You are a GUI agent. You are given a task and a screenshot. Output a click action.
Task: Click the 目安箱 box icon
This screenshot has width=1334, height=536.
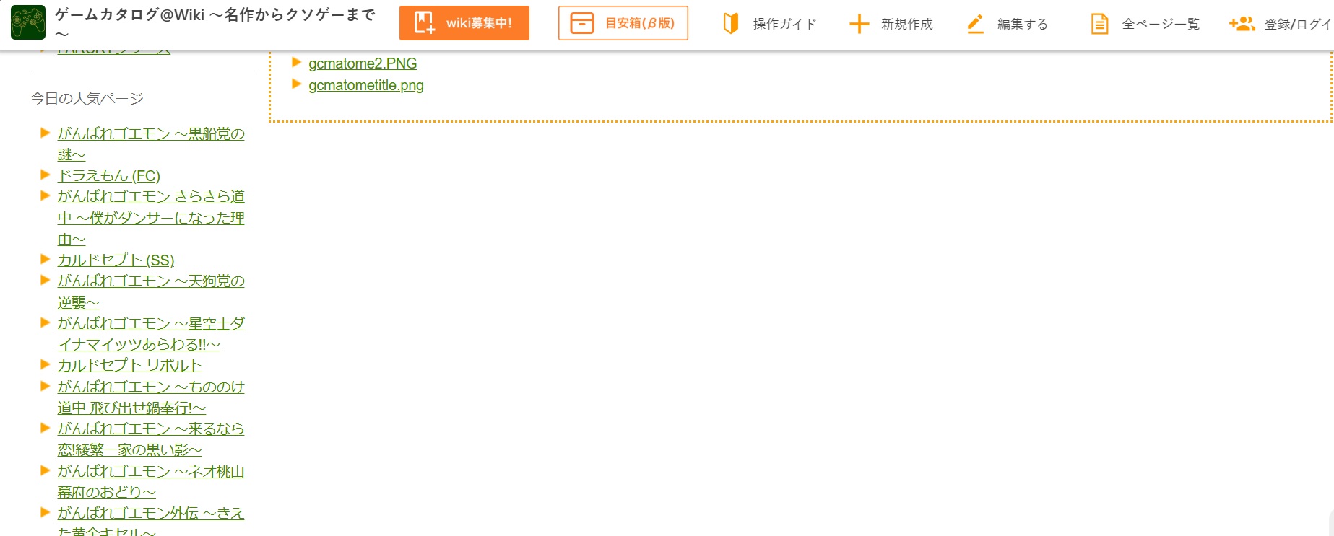pos(582,23)
